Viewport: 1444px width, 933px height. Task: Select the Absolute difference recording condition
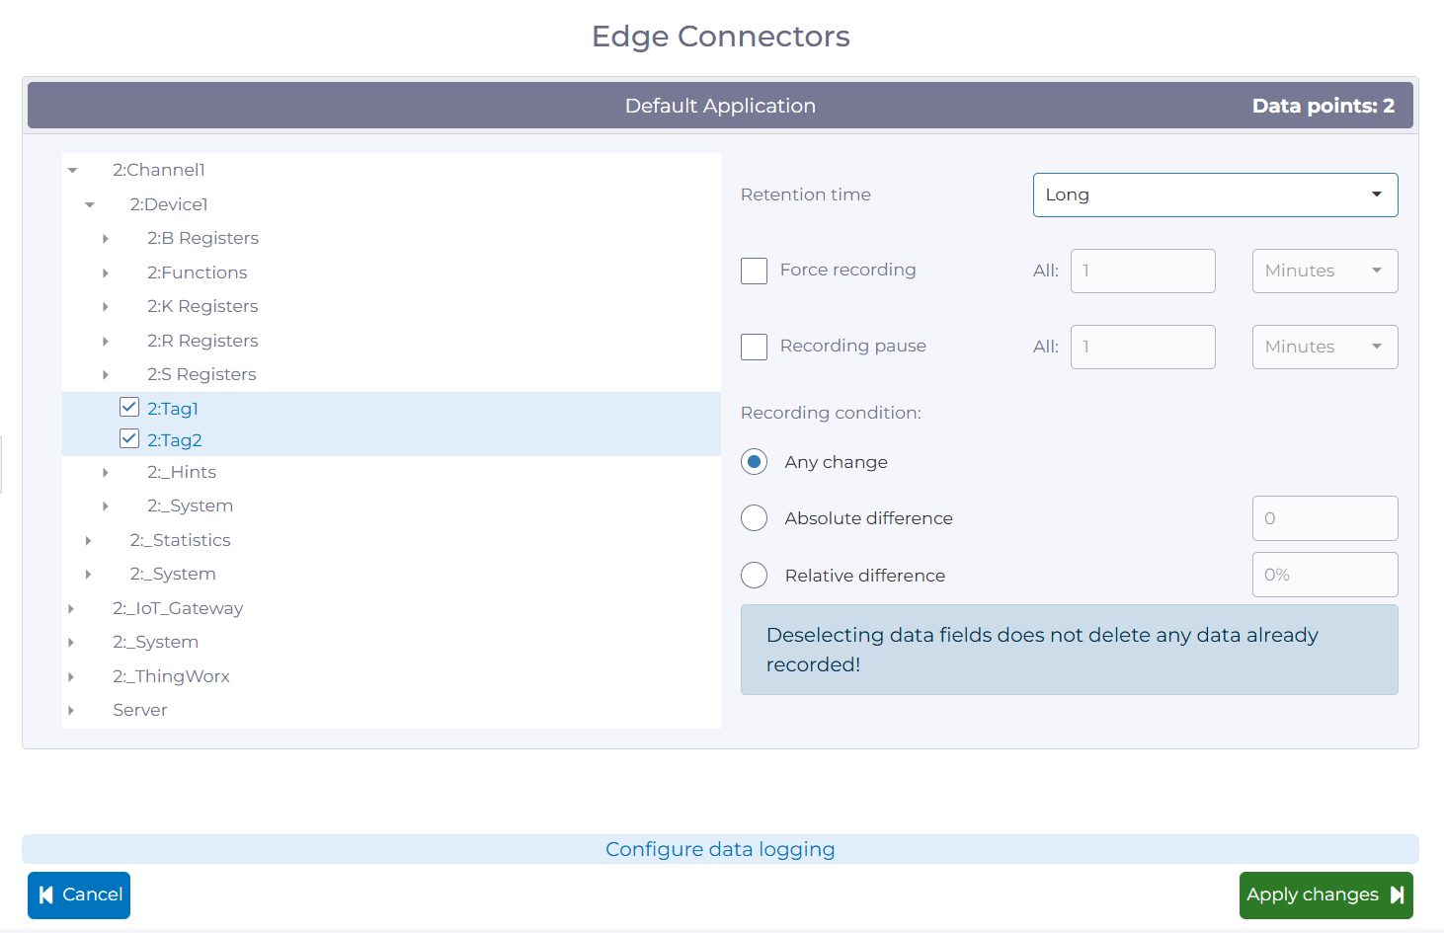754,517
